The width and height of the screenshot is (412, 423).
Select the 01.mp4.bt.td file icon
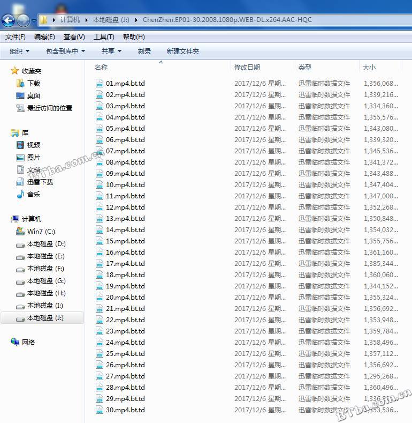coord(100,83)
